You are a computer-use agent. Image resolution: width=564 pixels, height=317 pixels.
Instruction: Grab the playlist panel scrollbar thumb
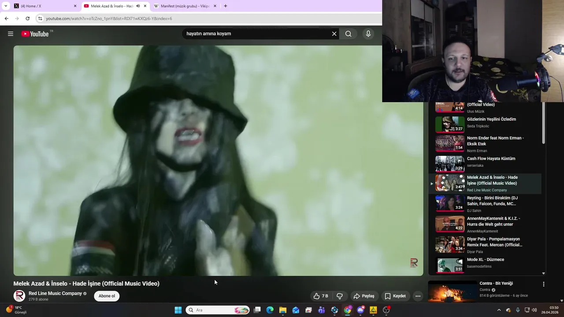[543, 123]
